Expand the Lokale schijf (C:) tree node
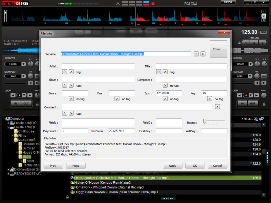The image size is (271, 203). pyautogui.click(x=8, y=123)
